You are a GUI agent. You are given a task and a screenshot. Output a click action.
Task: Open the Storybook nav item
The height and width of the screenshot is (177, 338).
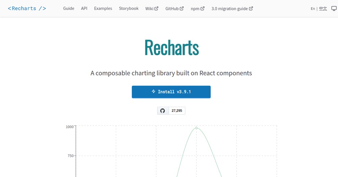point(129,8)
